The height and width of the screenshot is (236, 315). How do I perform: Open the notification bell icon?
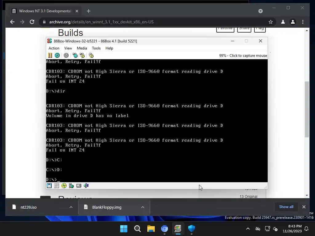[307, 229]
